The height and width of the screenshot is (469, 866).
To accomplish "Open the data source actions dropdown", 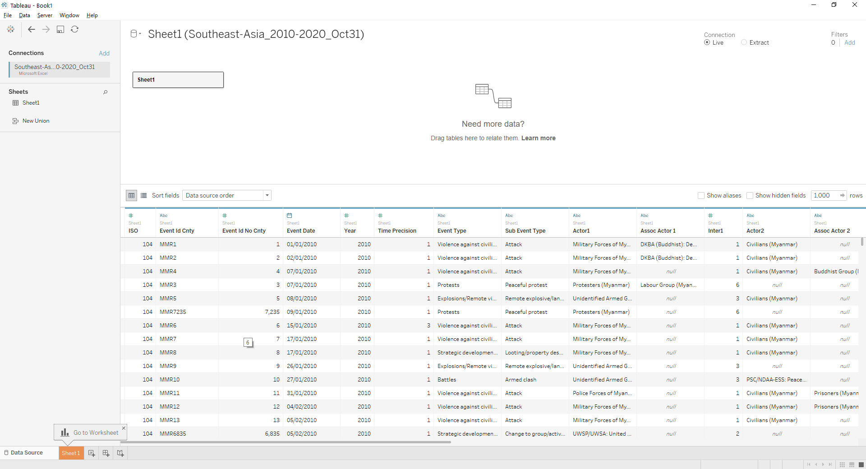I will tap(139, 33).
